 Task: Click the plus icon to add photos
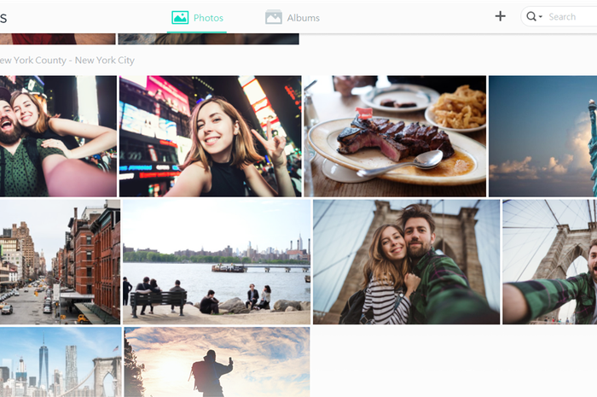(500, 16)
